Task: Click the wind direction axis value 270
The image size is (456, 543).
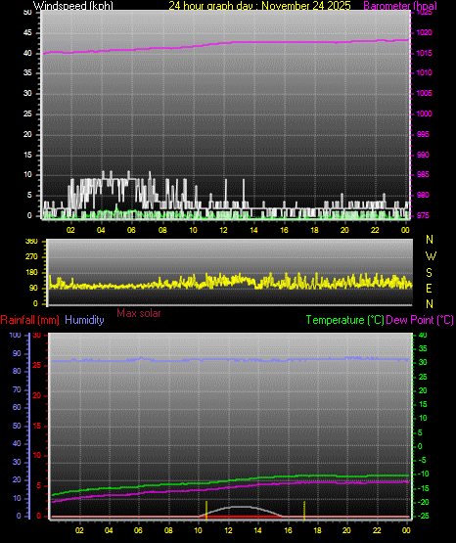Action: 31,257
